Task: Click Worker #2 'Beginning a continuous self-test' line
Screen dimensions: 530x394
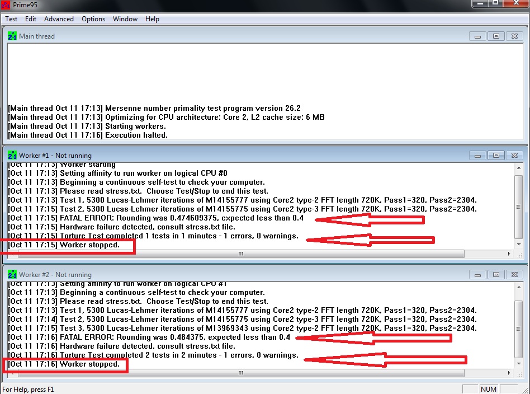Action: [136, 293]
